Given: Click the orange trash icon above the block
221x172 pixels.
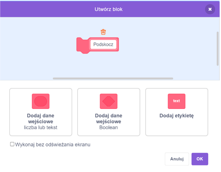Looking at the screenshot, I should [x=103, y=32].
